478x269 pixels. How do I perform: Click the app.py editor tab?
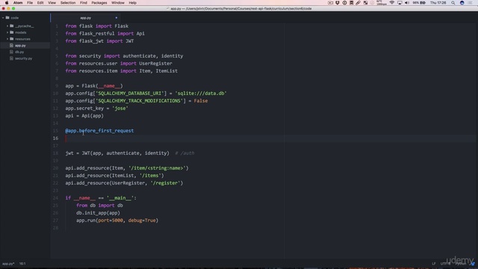point(85,18)
